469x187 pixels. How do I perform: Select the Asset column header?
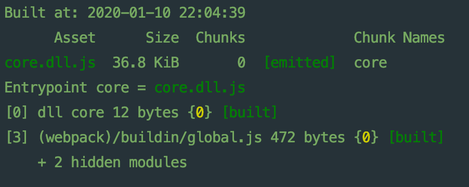pos(75,38)
